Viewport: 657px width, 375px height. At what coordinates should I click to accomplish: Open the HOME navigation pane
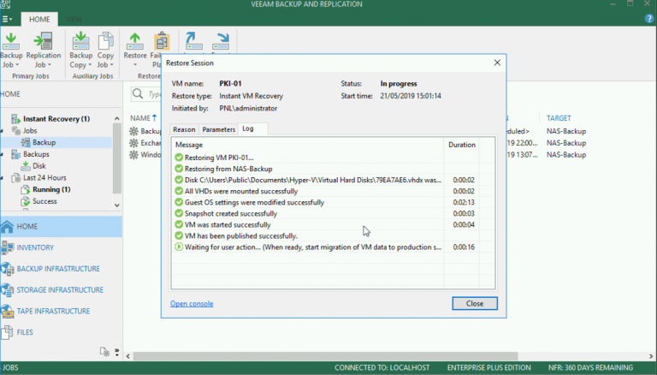62,227
